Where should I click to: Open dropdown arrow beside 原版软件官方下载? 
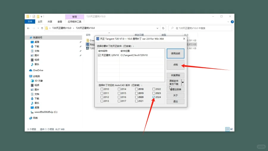(x=183, y=82)
